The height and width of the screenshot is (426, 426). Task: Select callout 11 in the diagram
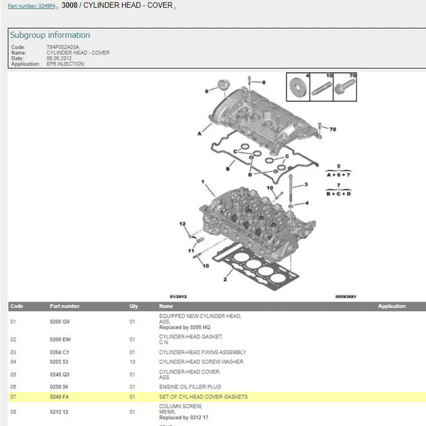(x=191, y=251)
